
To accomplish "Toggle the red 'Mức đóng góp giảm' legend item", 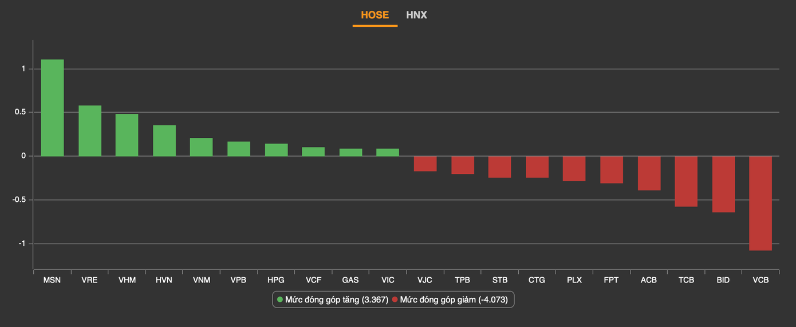I will pyautogui.click(x=450, y=300).
